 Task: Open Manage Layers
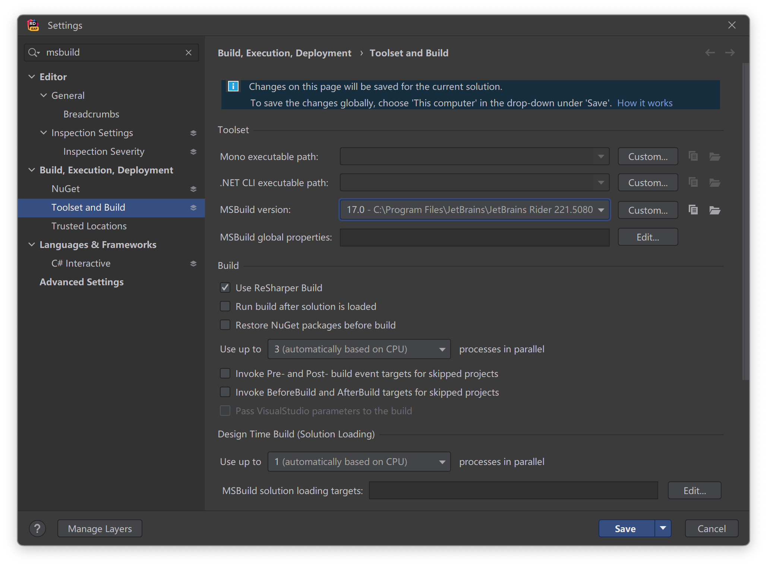(100, 528)
